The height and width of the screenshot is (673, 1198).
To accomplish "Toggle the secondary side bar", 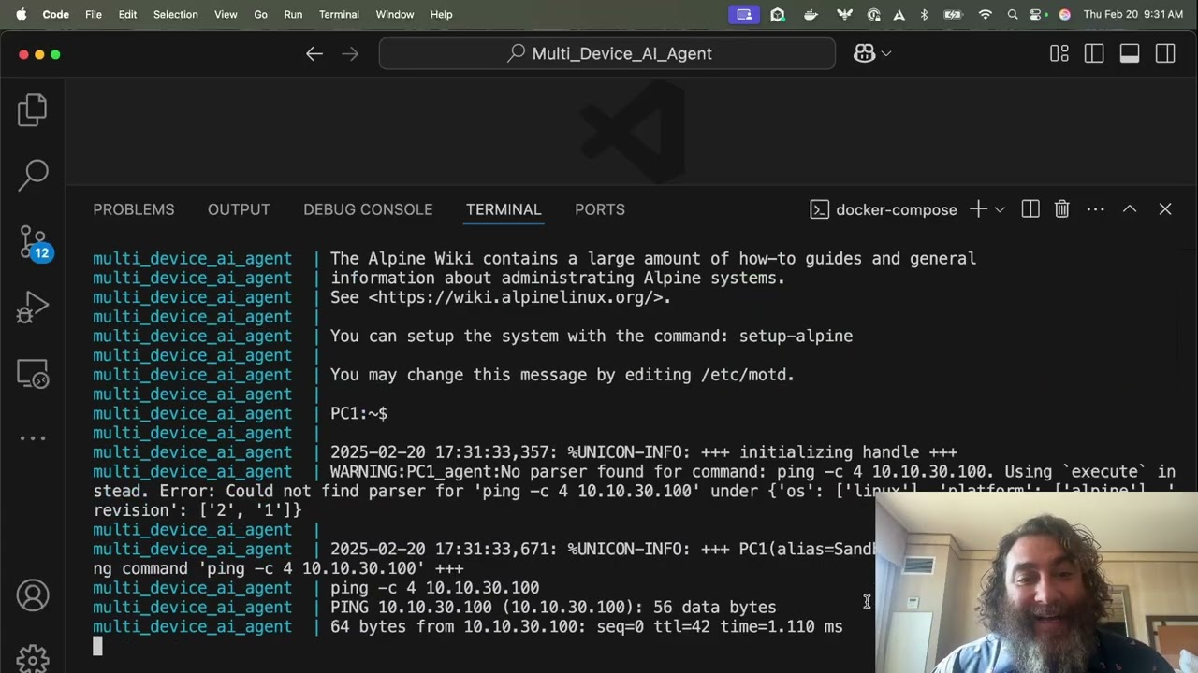I will 1165,54.
